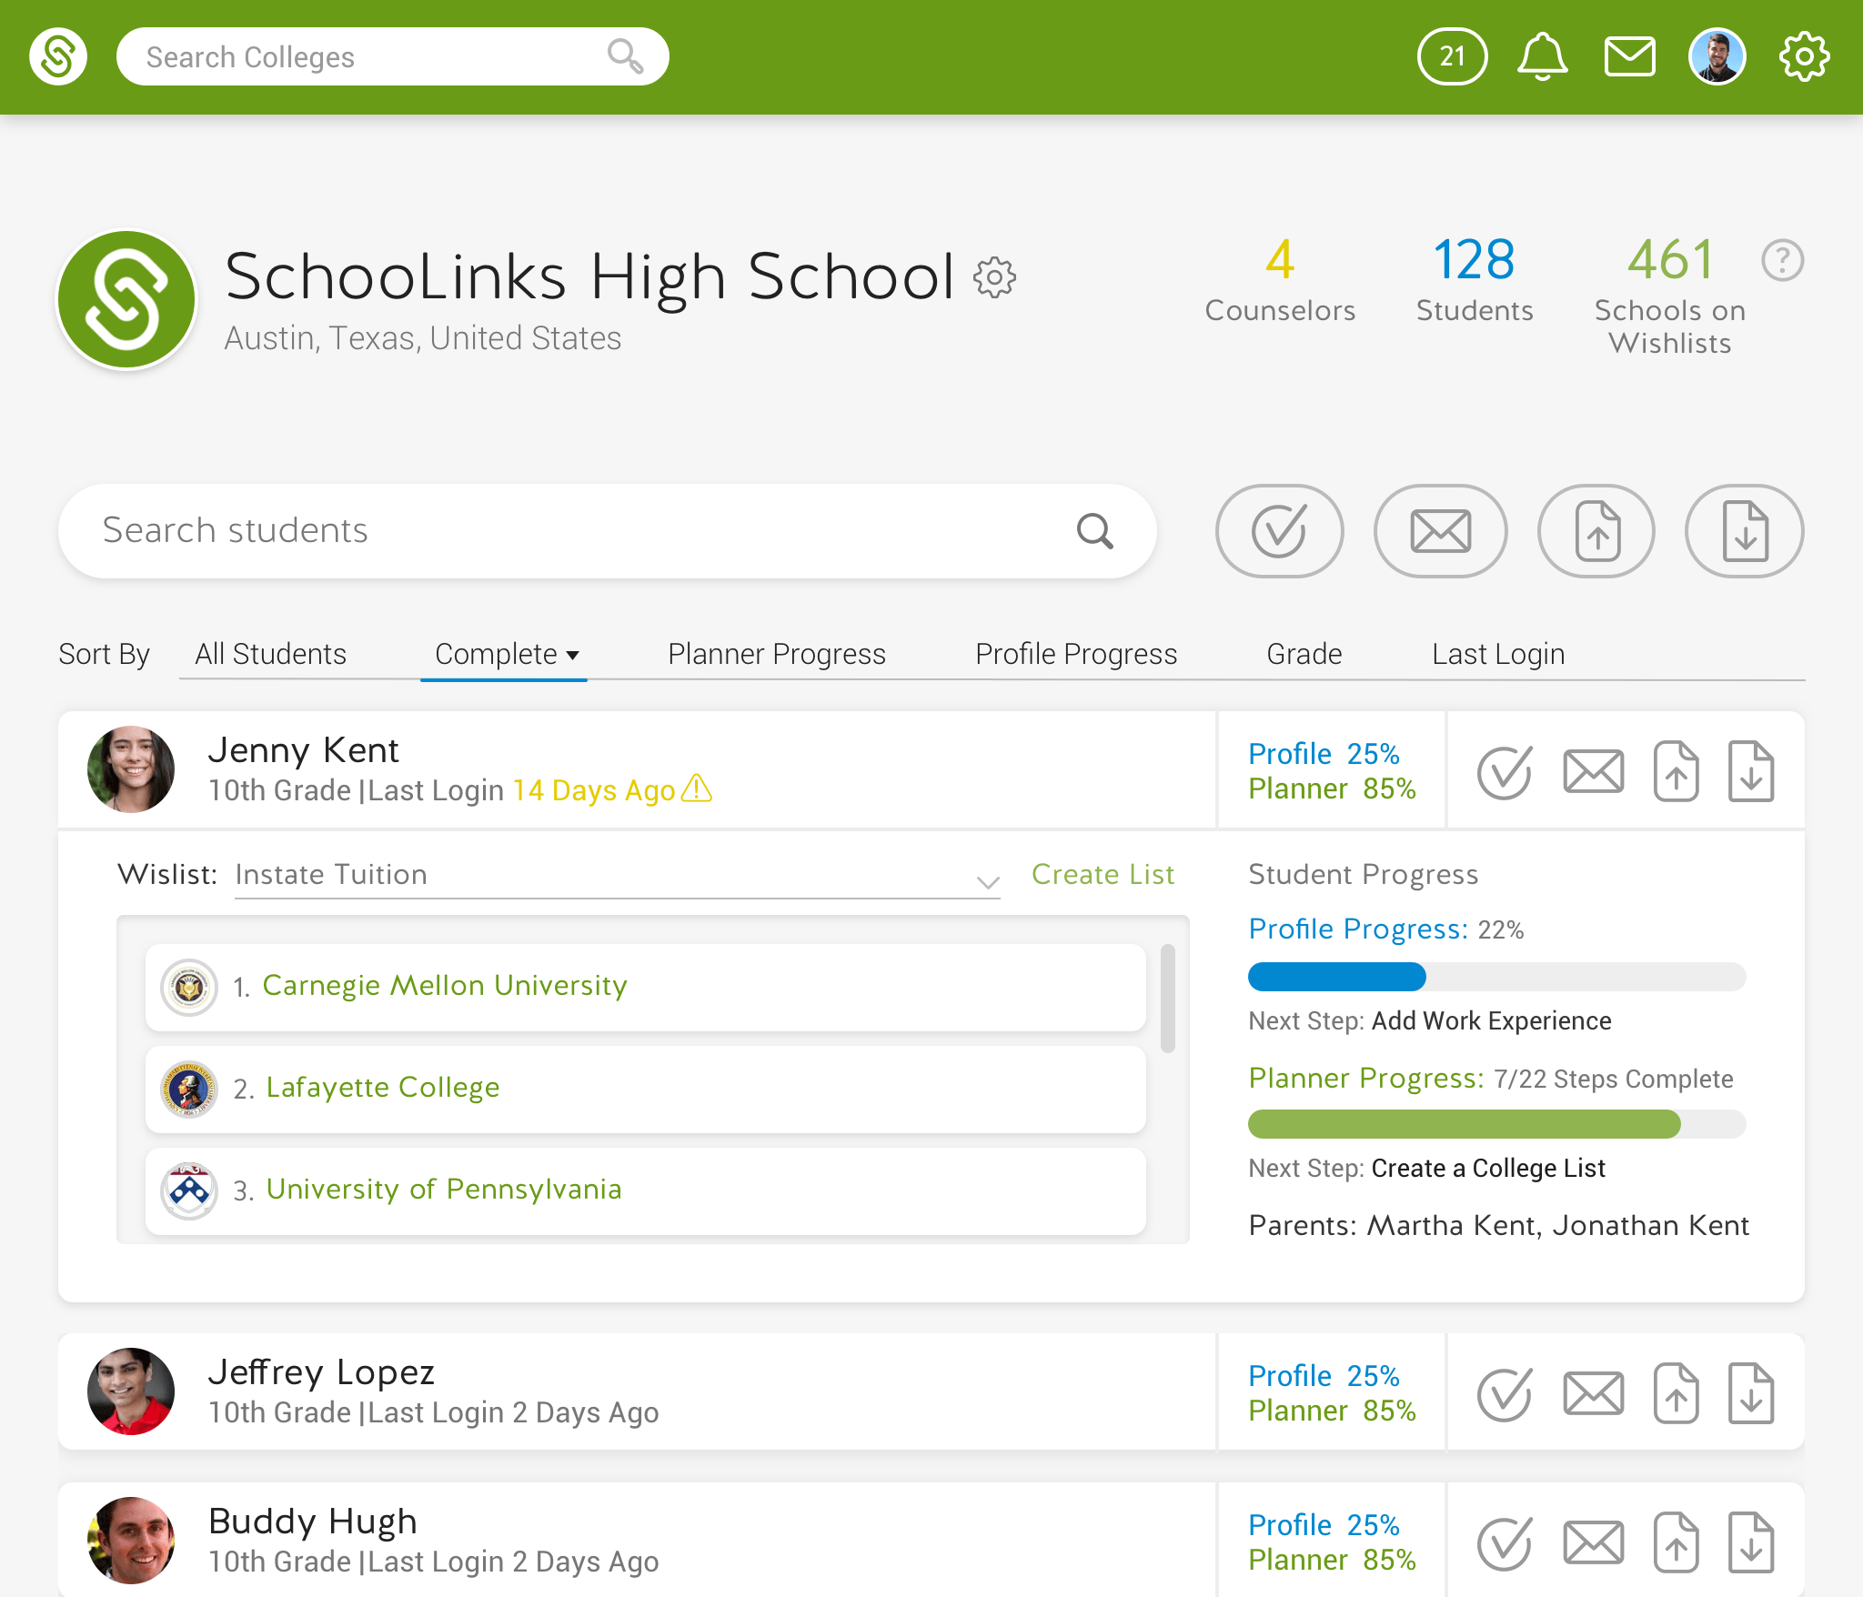
Task: Upload document for Jeffrey Lopez
Action: 1676,1393
